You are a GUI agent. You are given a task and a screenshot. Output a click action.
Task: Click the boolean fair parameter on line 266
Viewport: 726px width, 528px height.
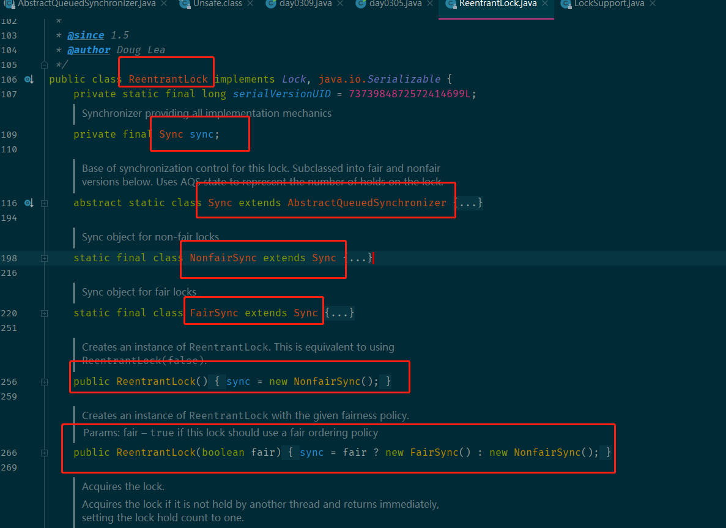239,452
